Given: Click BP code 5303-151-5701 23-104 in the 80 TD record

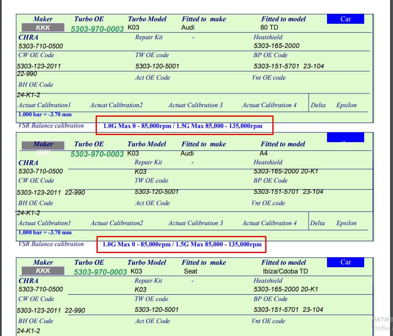Looking at the screenshot, I should click(289, 66).
